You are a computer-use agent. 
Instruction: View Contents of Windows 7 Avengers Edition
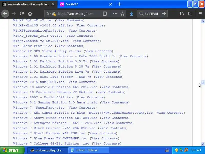119,123
